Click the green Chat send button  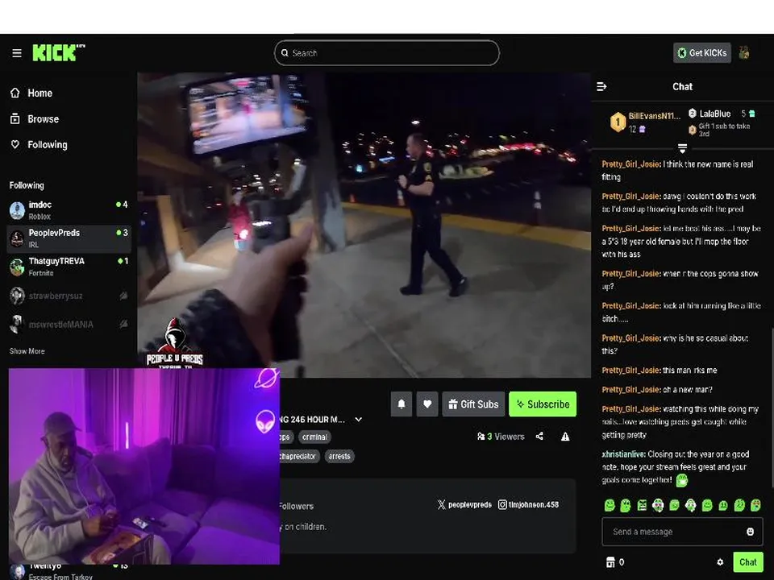[x=748, y=561]
